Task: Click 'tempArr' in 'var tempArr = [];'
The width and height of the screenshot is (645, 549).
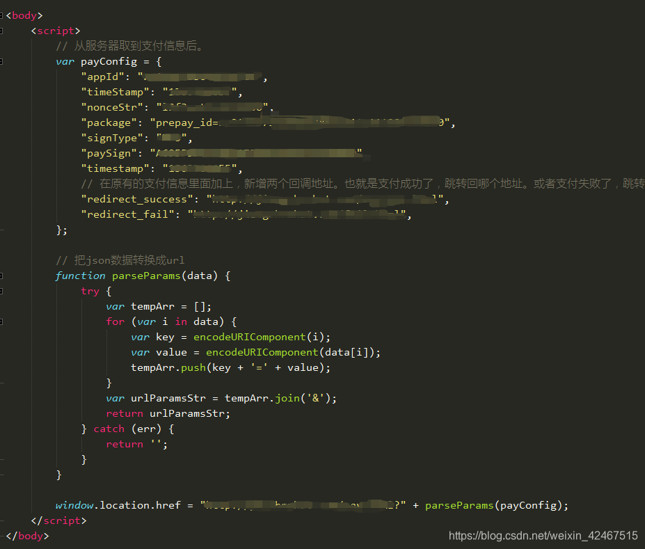Action: pos(152,307)
